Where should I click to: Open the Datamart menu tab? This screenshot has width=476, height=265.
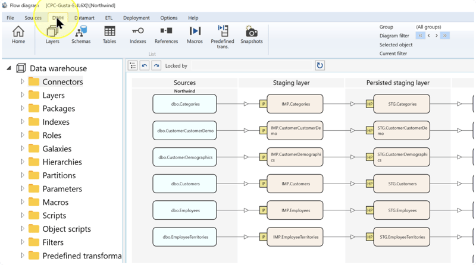click(84, 18)
